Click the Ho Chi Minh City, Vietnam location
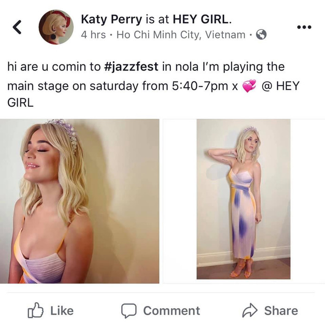The image size is (325, 325). tap(181, 35)
